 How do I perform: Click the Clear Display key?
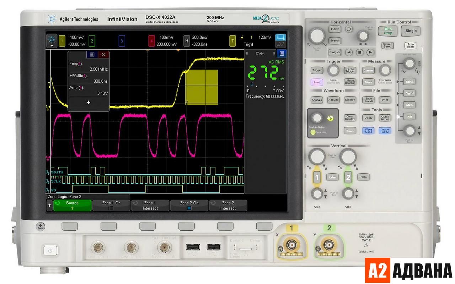point(350,118)
